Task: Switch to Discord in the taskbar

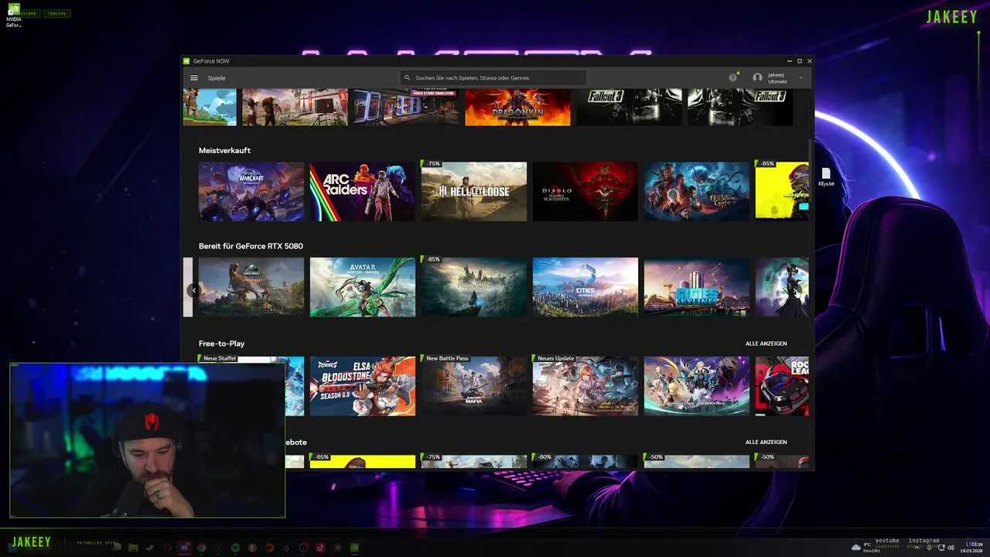Action: [x=184, y=548]
